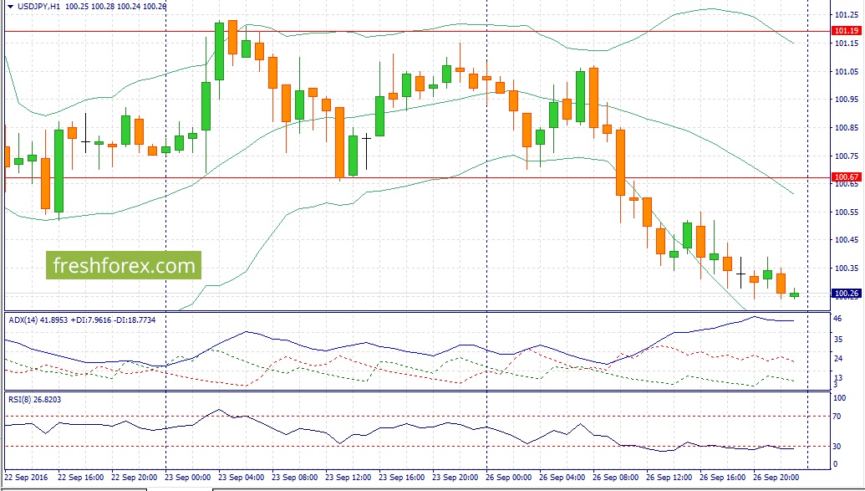Select the 23 Sep 00:00 time axis label
865x491 pixels.
coord(187,477)
